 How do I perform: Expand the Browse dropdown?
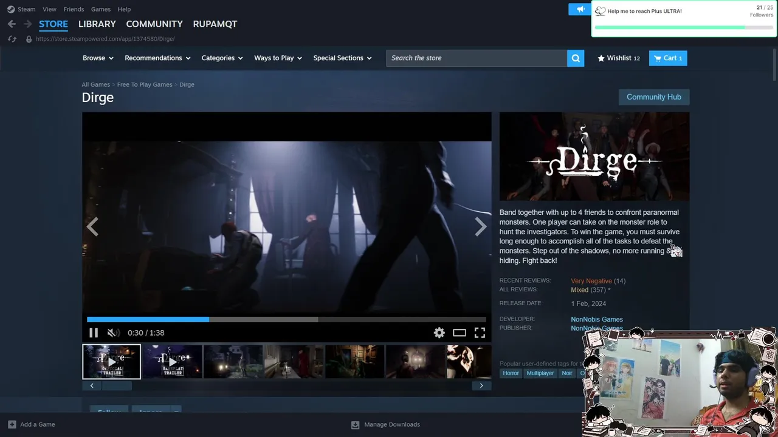tap(98, 58)
